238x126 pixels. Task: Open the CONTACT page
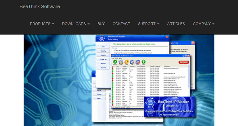(x=121, y=24)
